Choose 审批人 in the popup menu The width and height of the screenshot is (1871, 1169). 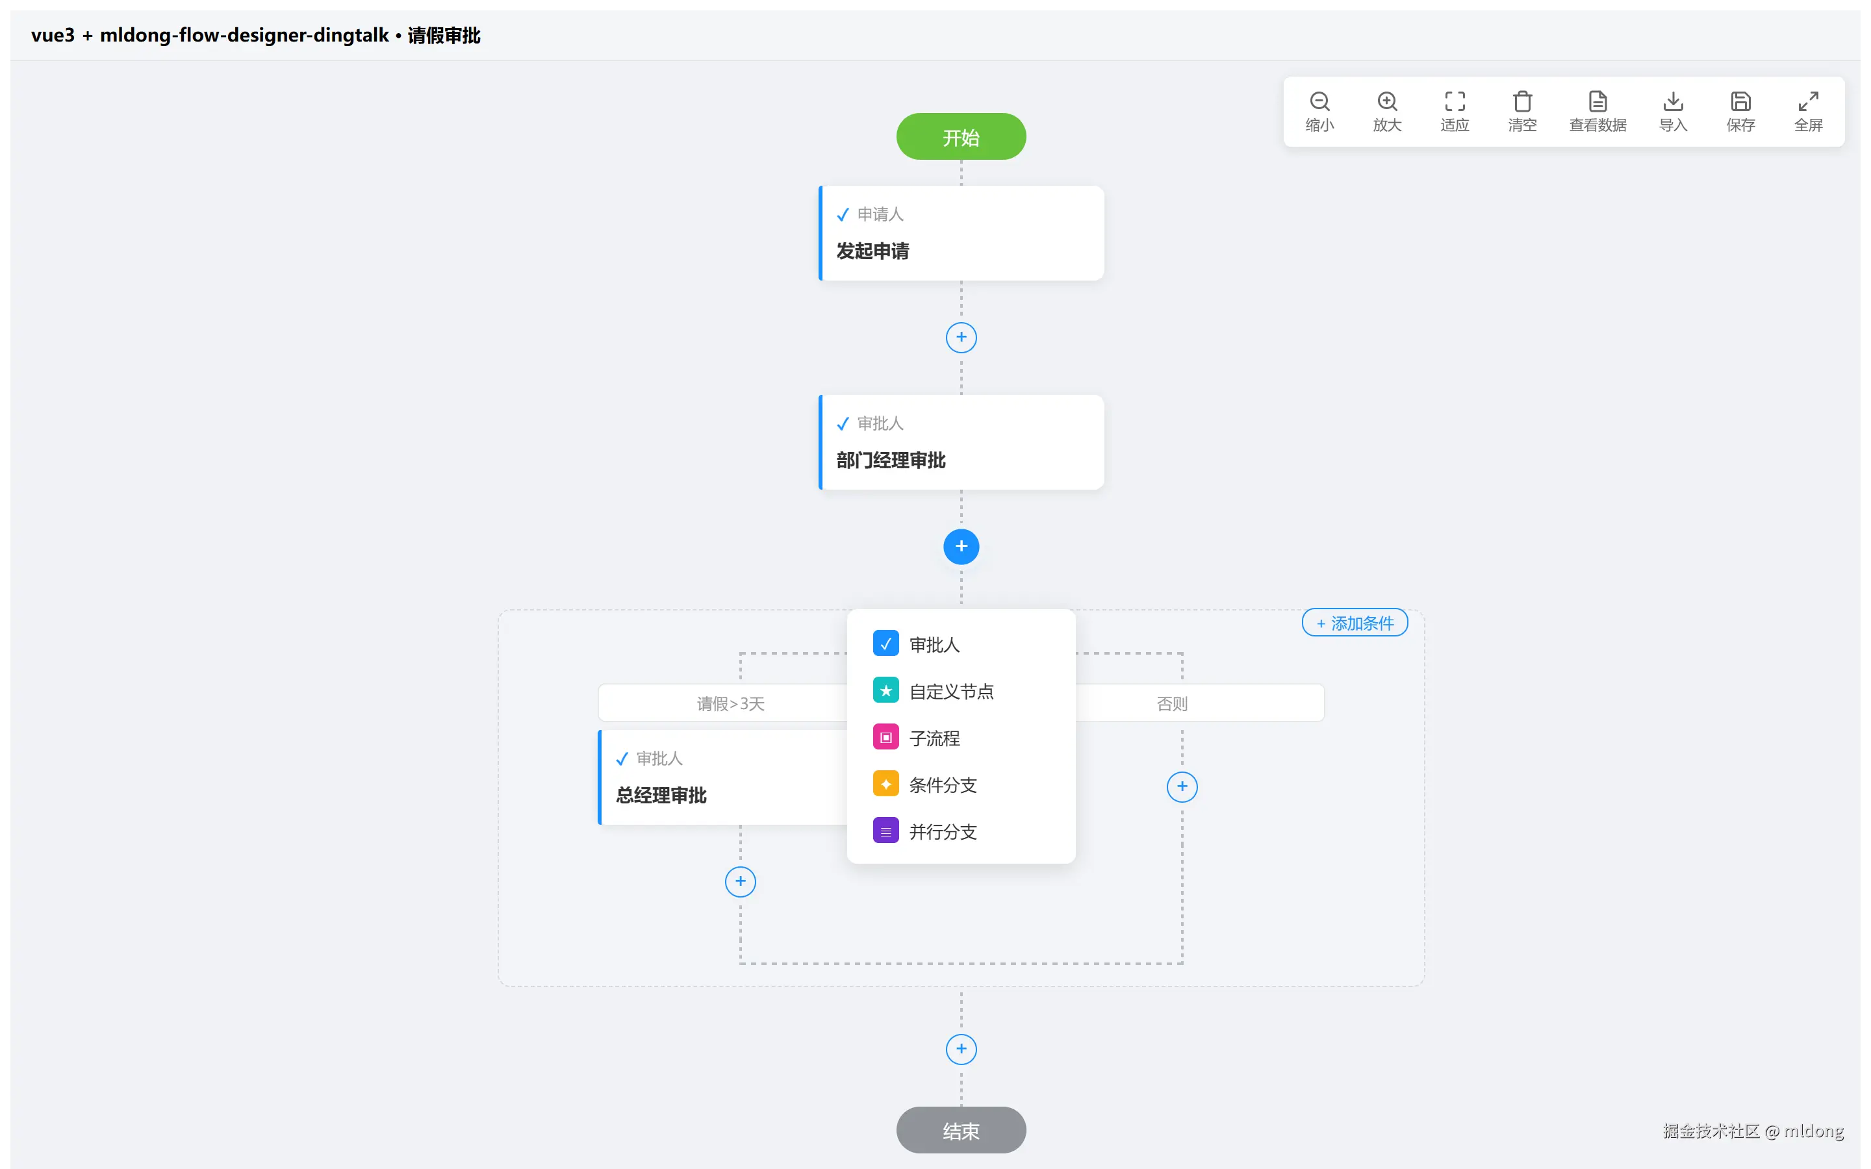pyautogui.click(x=961, y=644)
